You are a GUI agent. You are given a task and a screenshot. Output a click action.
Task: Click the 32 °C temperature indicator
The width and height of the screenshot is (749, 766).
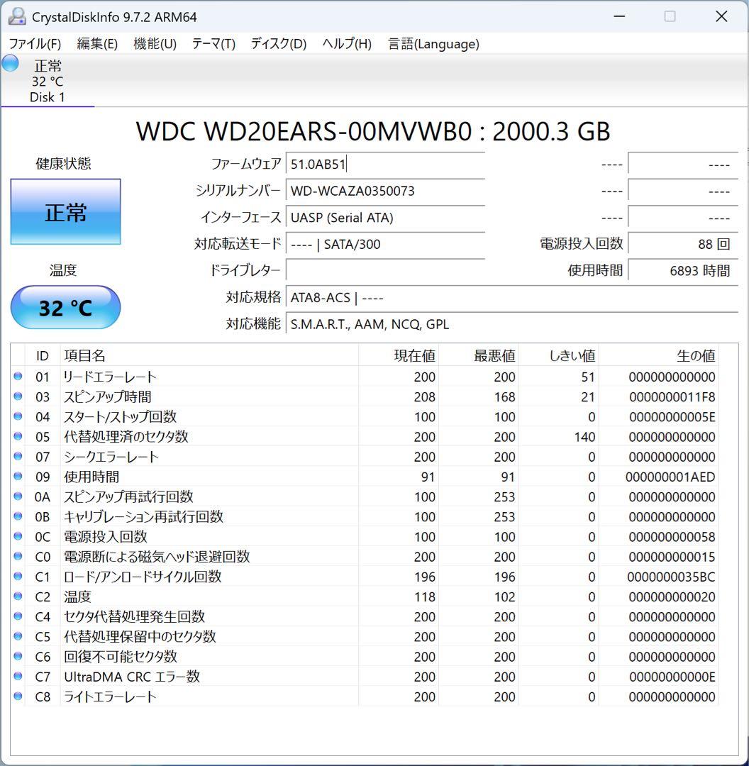65,307
